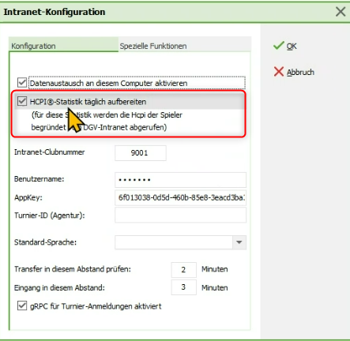The height and width of the screenshot is (341, 350).
Task: Click the green OK checkmark icon
Action: pos(279,46)
